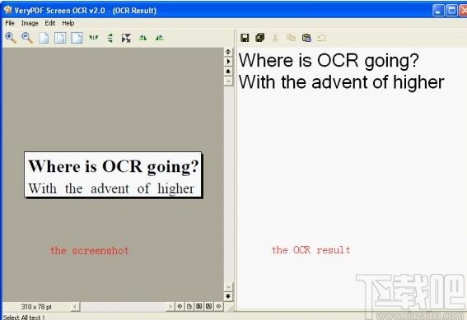This screenshot has width=467, height=320.
Task: Open the Image menu
Action: [30, 23]
